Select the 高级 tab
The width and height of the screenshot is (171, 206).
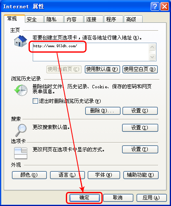(133, 19)
